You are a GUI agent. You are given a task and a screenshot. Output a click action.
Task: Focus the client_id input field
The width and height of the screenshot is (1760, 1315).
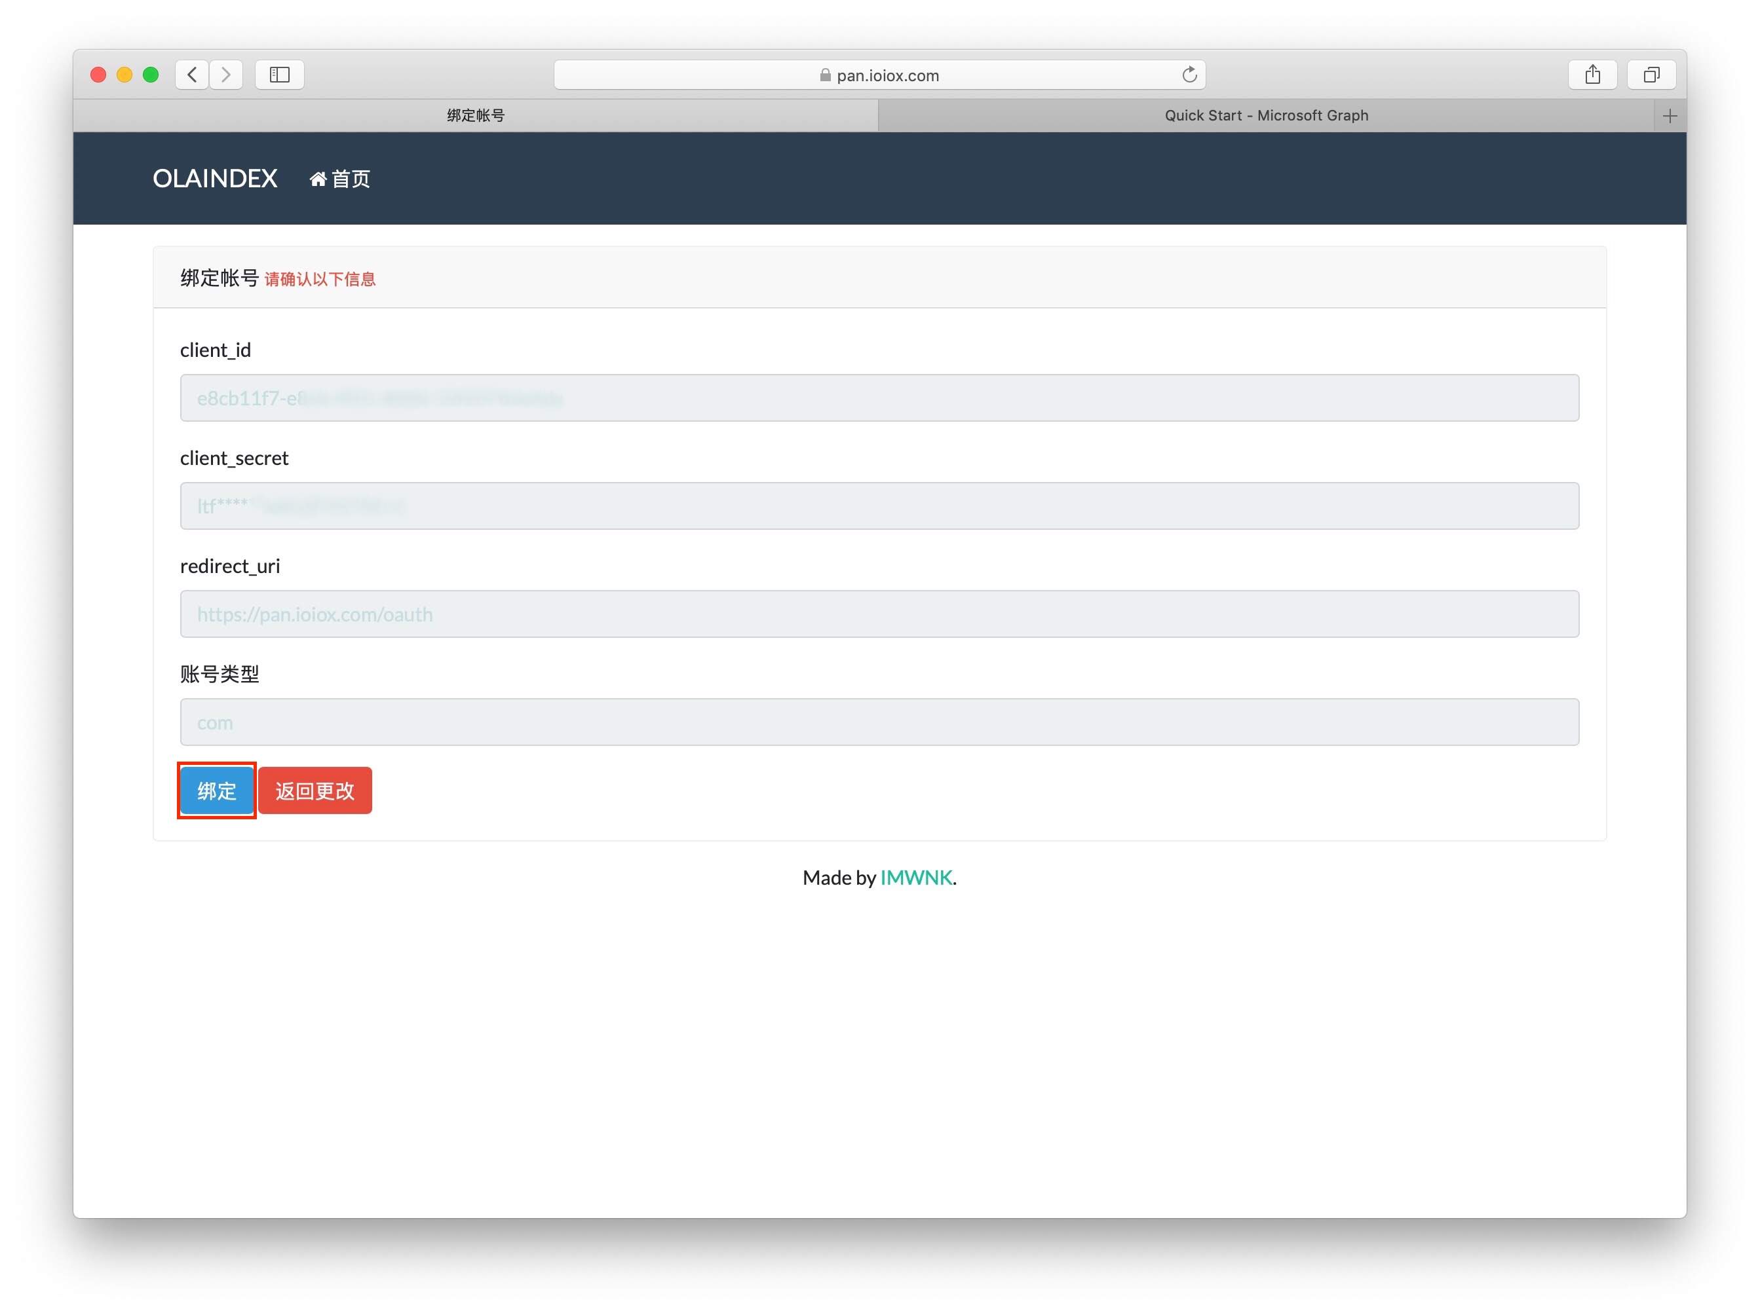click(879, 398)
